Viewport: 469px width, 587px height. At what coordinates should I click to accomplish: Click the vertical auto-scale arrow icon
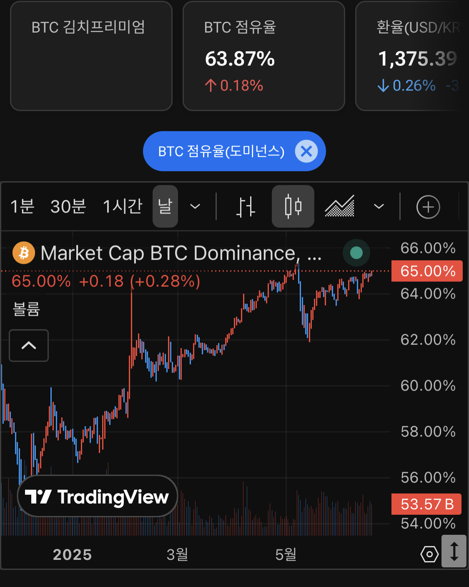(454, 551)
